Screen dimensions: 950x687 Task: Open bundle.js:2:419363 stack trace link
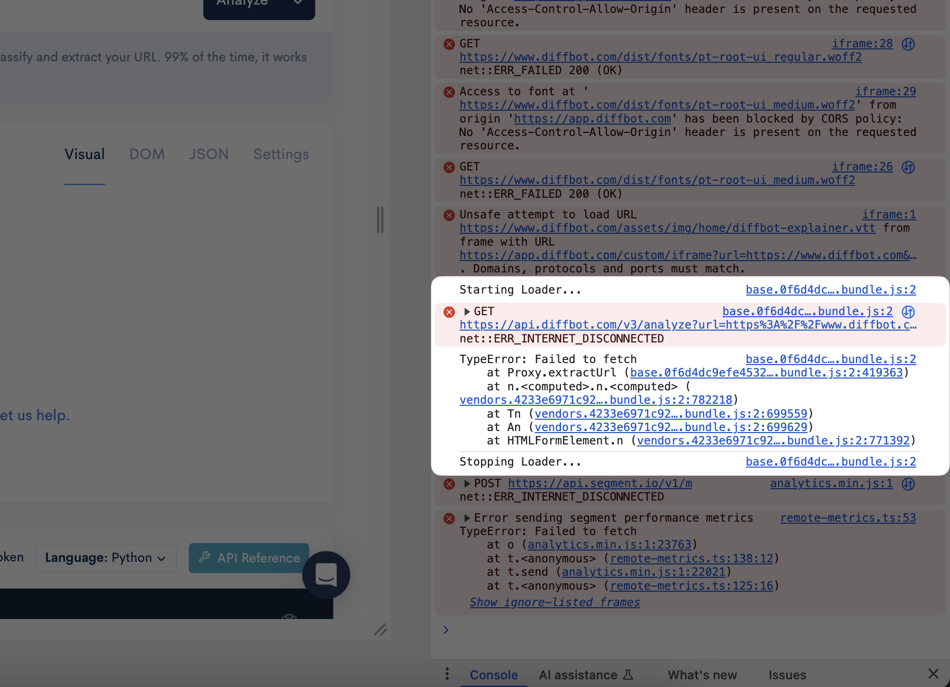coord(767,373)
